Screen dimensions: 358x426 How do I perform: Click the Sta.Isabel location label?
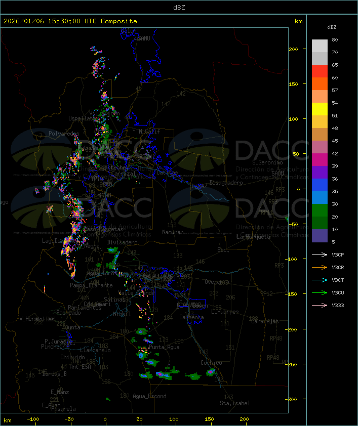(x=234, y=403)
